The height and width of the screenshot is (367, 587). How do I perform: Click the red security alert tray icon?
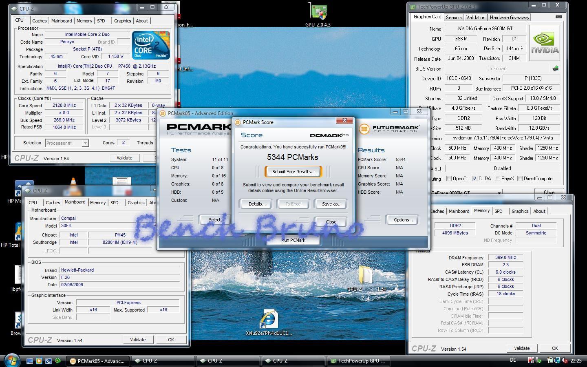pyautogui.click(x=531, y=360)
